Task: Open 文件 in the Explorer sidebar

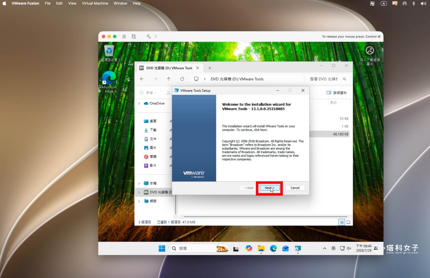Action: [x=150, y=139]
